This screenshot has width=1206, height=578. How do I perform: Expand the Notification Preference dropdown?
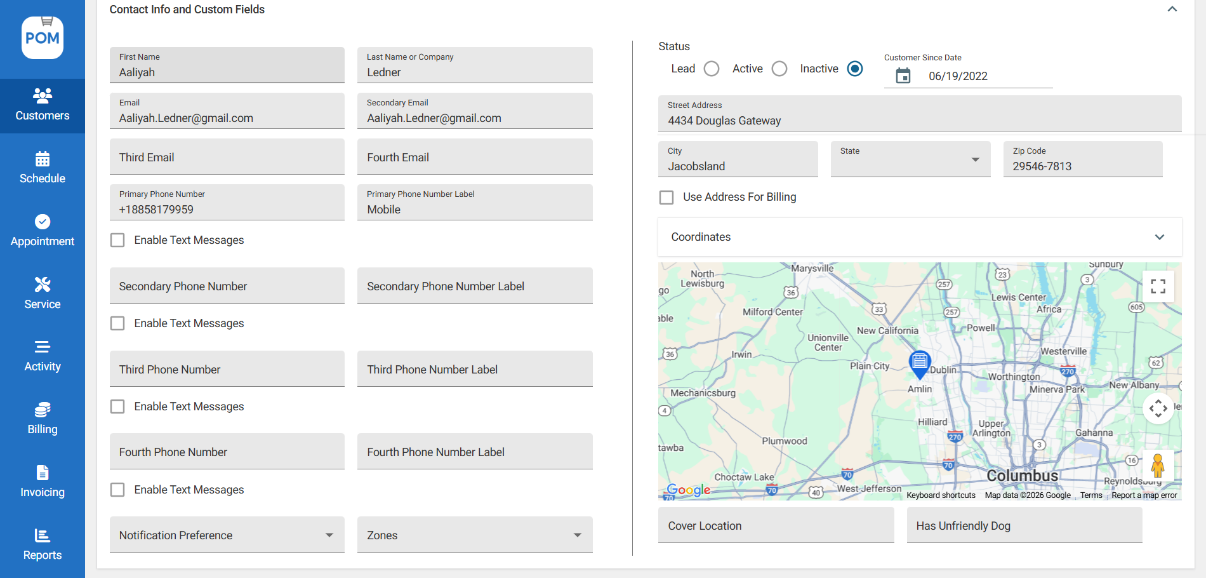point(329,535)
